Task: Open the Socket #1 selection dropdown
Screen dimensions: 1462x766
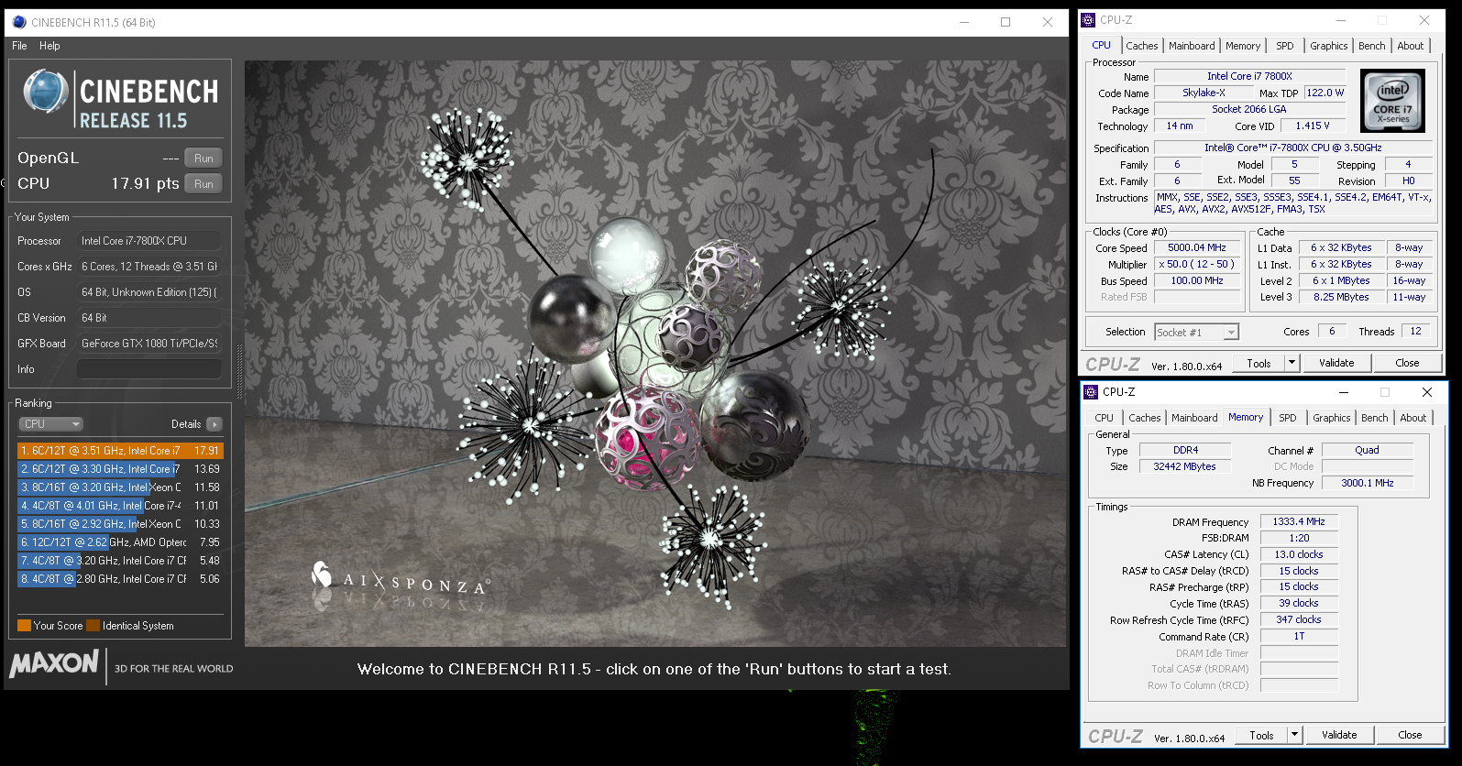Action: point(1196,333)
